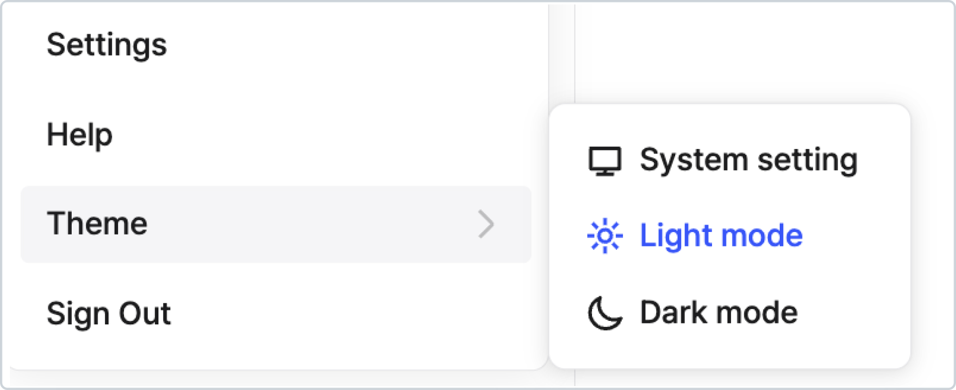
Task: Open Settings from the menu
Action: [x=276, y=45]
